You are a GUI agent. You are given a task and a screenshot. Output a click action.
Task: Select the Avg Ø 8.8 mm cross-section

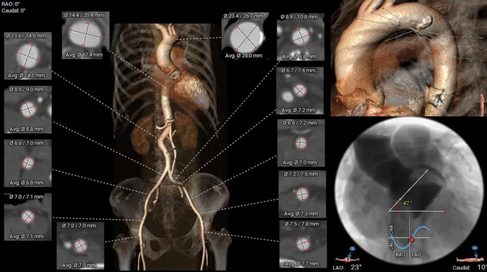[x=28, y=109]
